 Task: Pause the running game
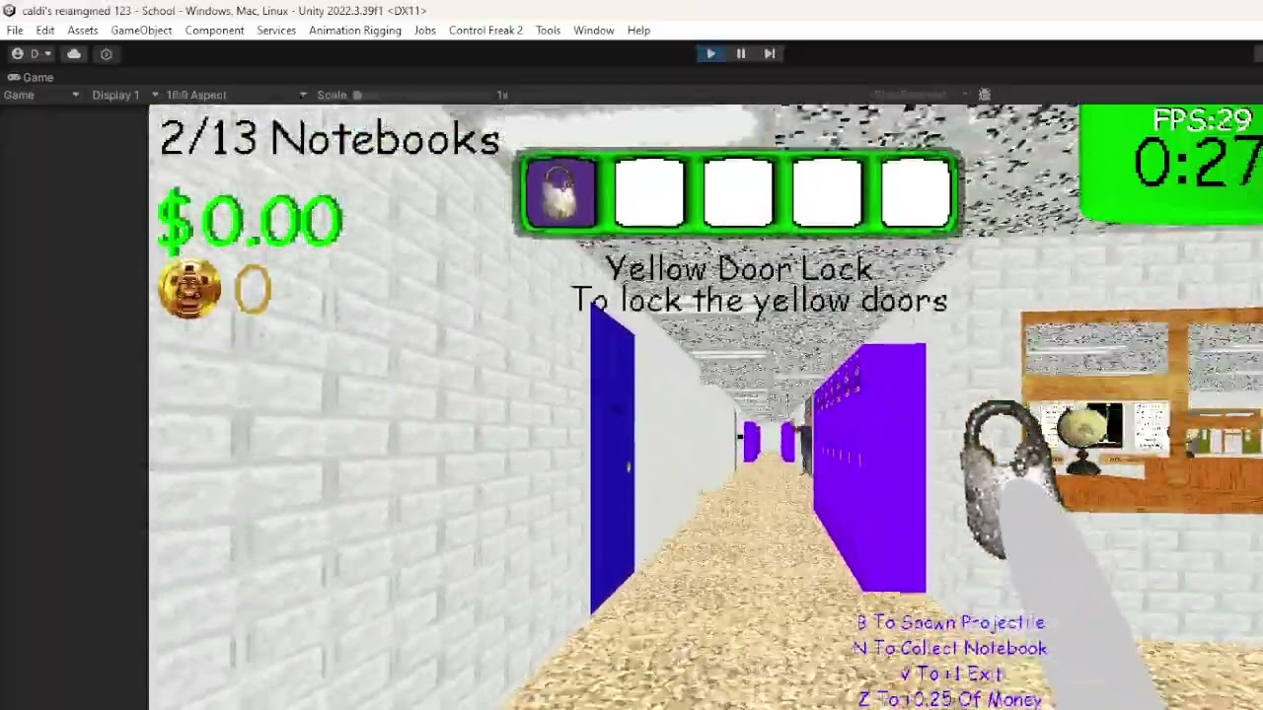click(x=740, y=54)
